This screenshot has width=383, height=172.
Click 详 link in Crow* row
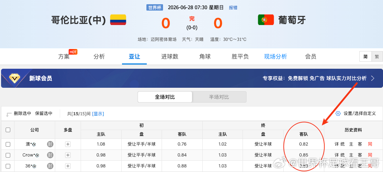point(337,155)
